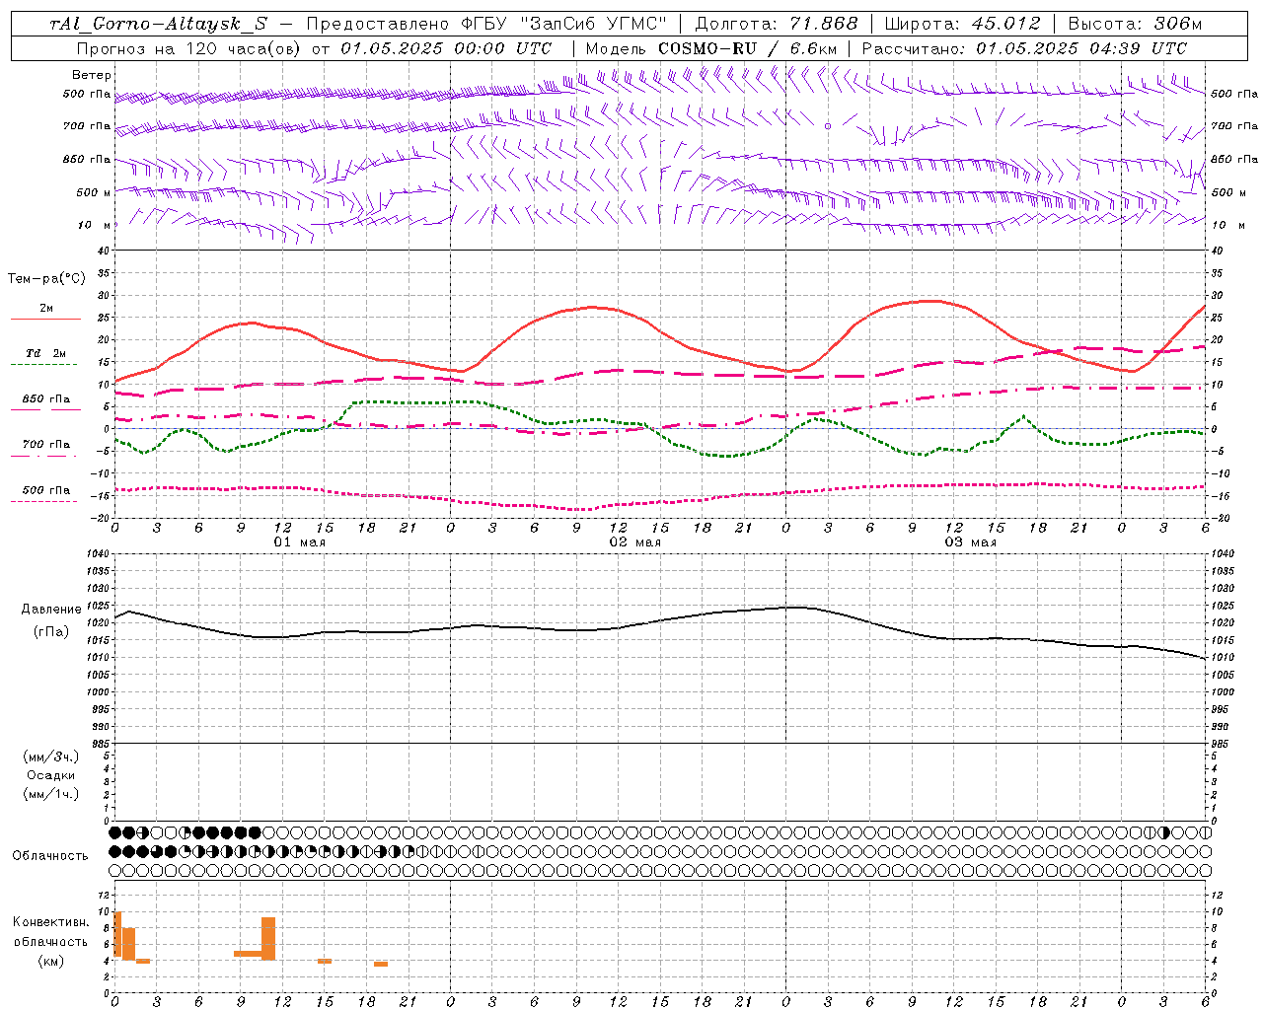
Task: Click the Давление pressure panel label
Action: [51, 610]
